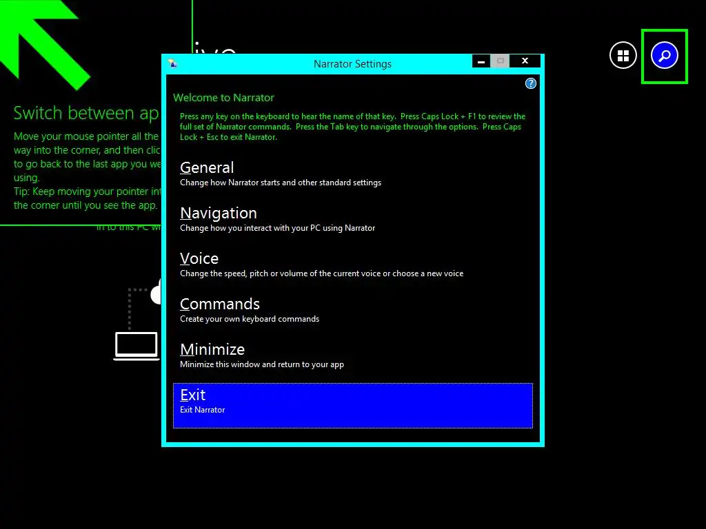Open the Search magnifier icon
The width and height of the screenshot is (706, 529).
664,55
